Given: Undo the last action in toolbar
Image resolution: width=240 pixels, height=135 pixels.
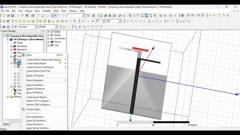Looking at the screenshot, I should [43, 15].
